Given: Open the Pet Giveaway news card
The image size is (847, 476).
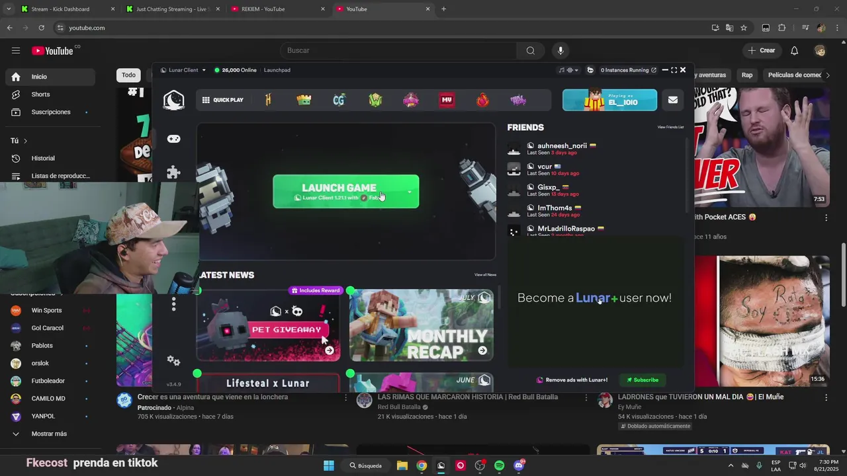Looking at the screenshot, I should (268, 325).
